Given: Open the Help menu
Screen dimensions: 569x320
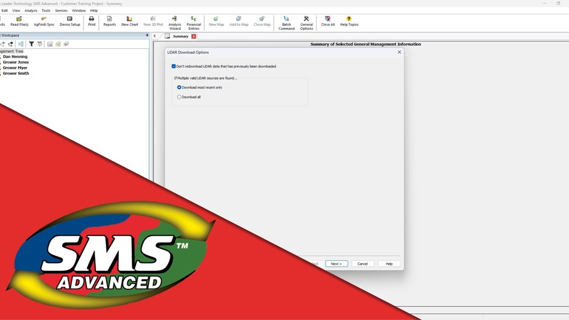Looking at the screenshot, I should point(94,10).
